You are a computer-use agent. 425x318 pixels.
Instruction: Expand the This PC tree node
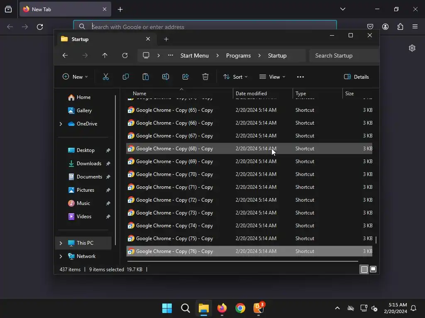pyautogui.click(x=61, y=243)
